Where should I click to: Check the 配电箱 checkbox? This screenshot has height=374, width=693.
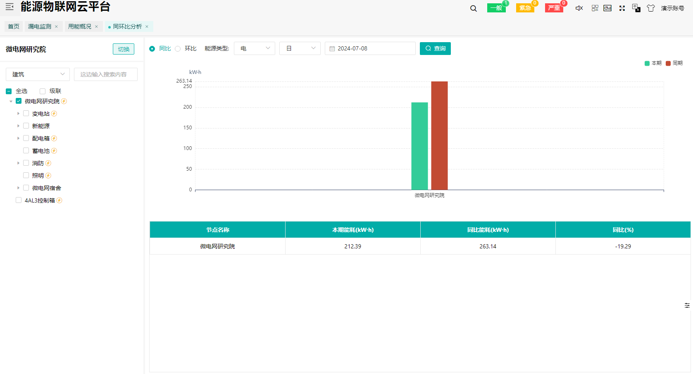(x=26, y=138)
